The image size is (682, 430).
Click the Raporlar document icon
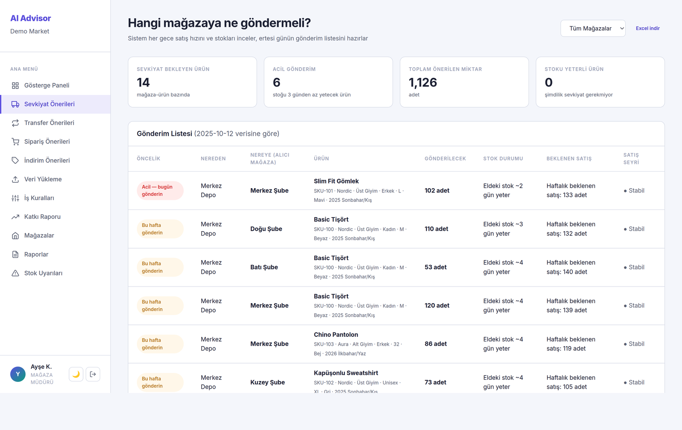[x=15, y=255]
